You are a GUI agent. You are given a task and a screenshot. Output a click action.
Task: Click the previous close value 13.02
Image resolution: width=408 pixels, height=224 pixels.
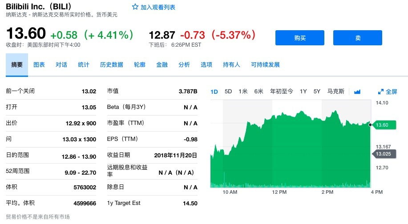(89, 92)
